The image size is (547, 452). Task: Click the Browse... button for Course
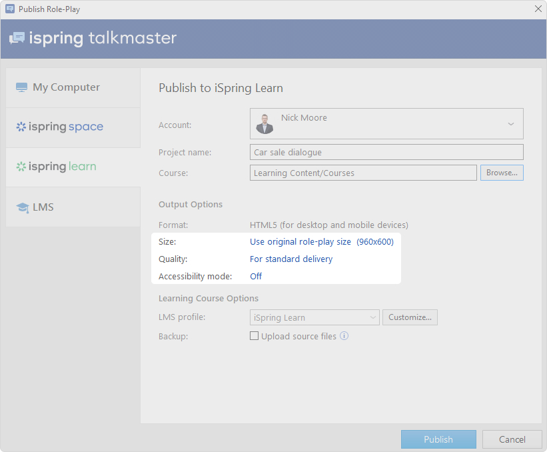point(502,173)
